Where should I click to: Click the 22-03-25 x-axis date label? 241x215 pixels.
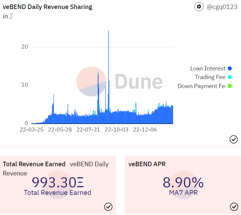(31, 130)
